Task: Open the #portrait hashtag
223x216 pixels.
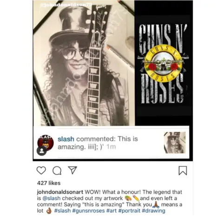Action: pos(129,210)
